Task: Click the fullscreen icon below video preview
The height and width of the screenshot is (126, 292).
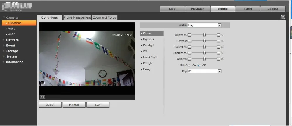Action: pyautogui.click(x=42, y=97)
